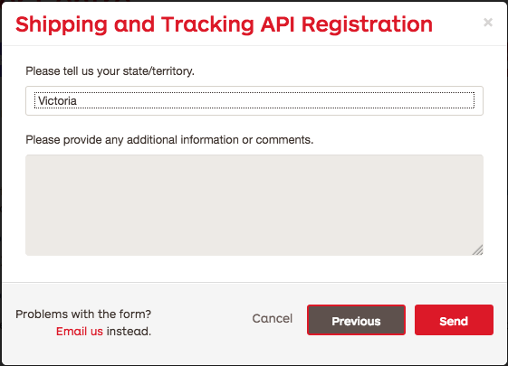This screenshot has width=508, height=366.
Task: Select the red Send button
Action: (454, 320)
